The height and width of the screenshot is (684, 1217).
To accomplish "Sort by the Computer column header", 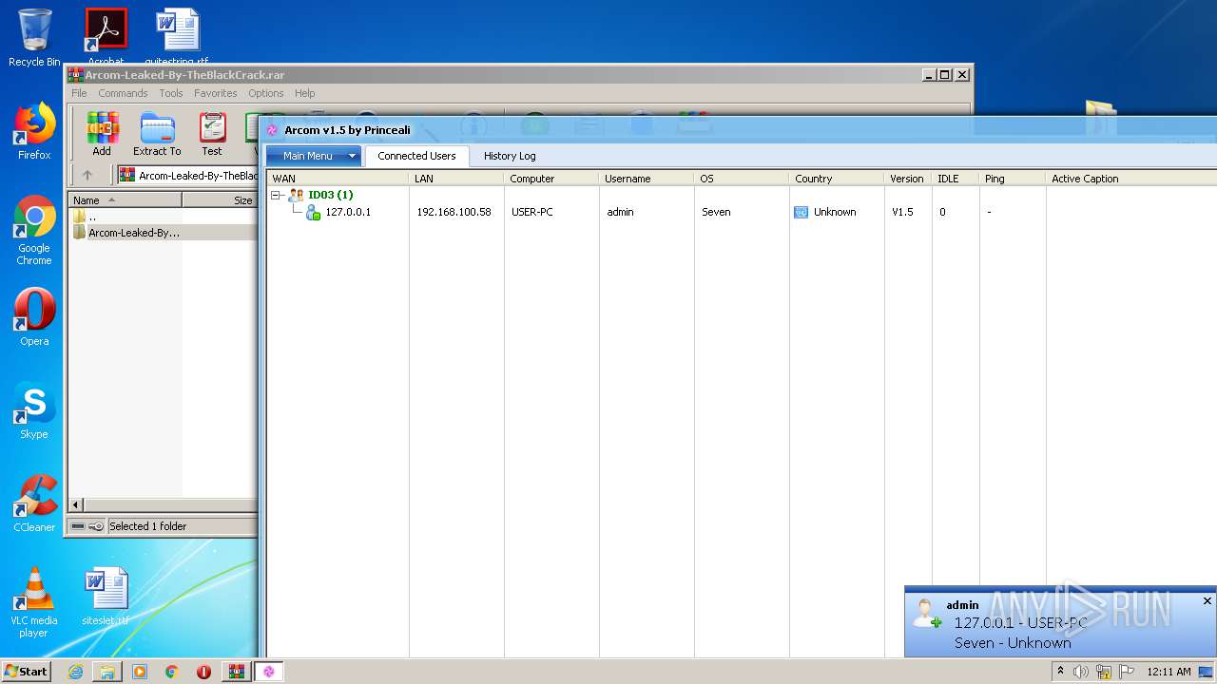I will (x=551, y=179).
